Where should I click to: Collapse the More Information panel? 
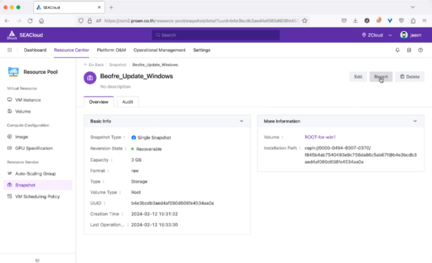(415, 121)
